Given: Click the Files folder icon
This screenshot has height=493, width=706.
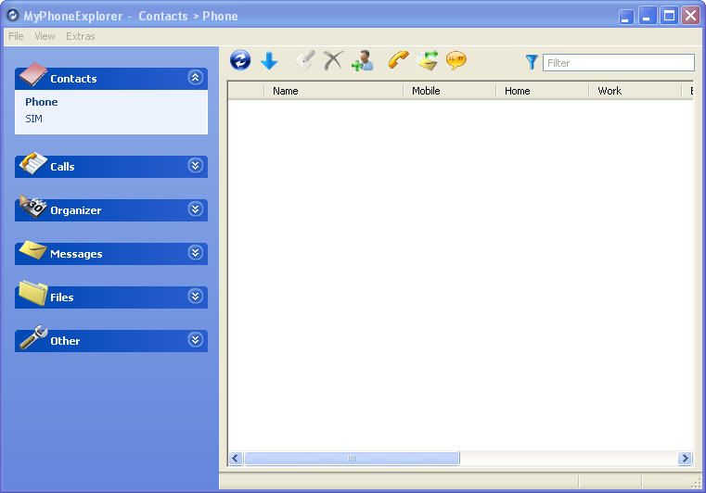Looking at the screenshot, I should click(32, 293).
